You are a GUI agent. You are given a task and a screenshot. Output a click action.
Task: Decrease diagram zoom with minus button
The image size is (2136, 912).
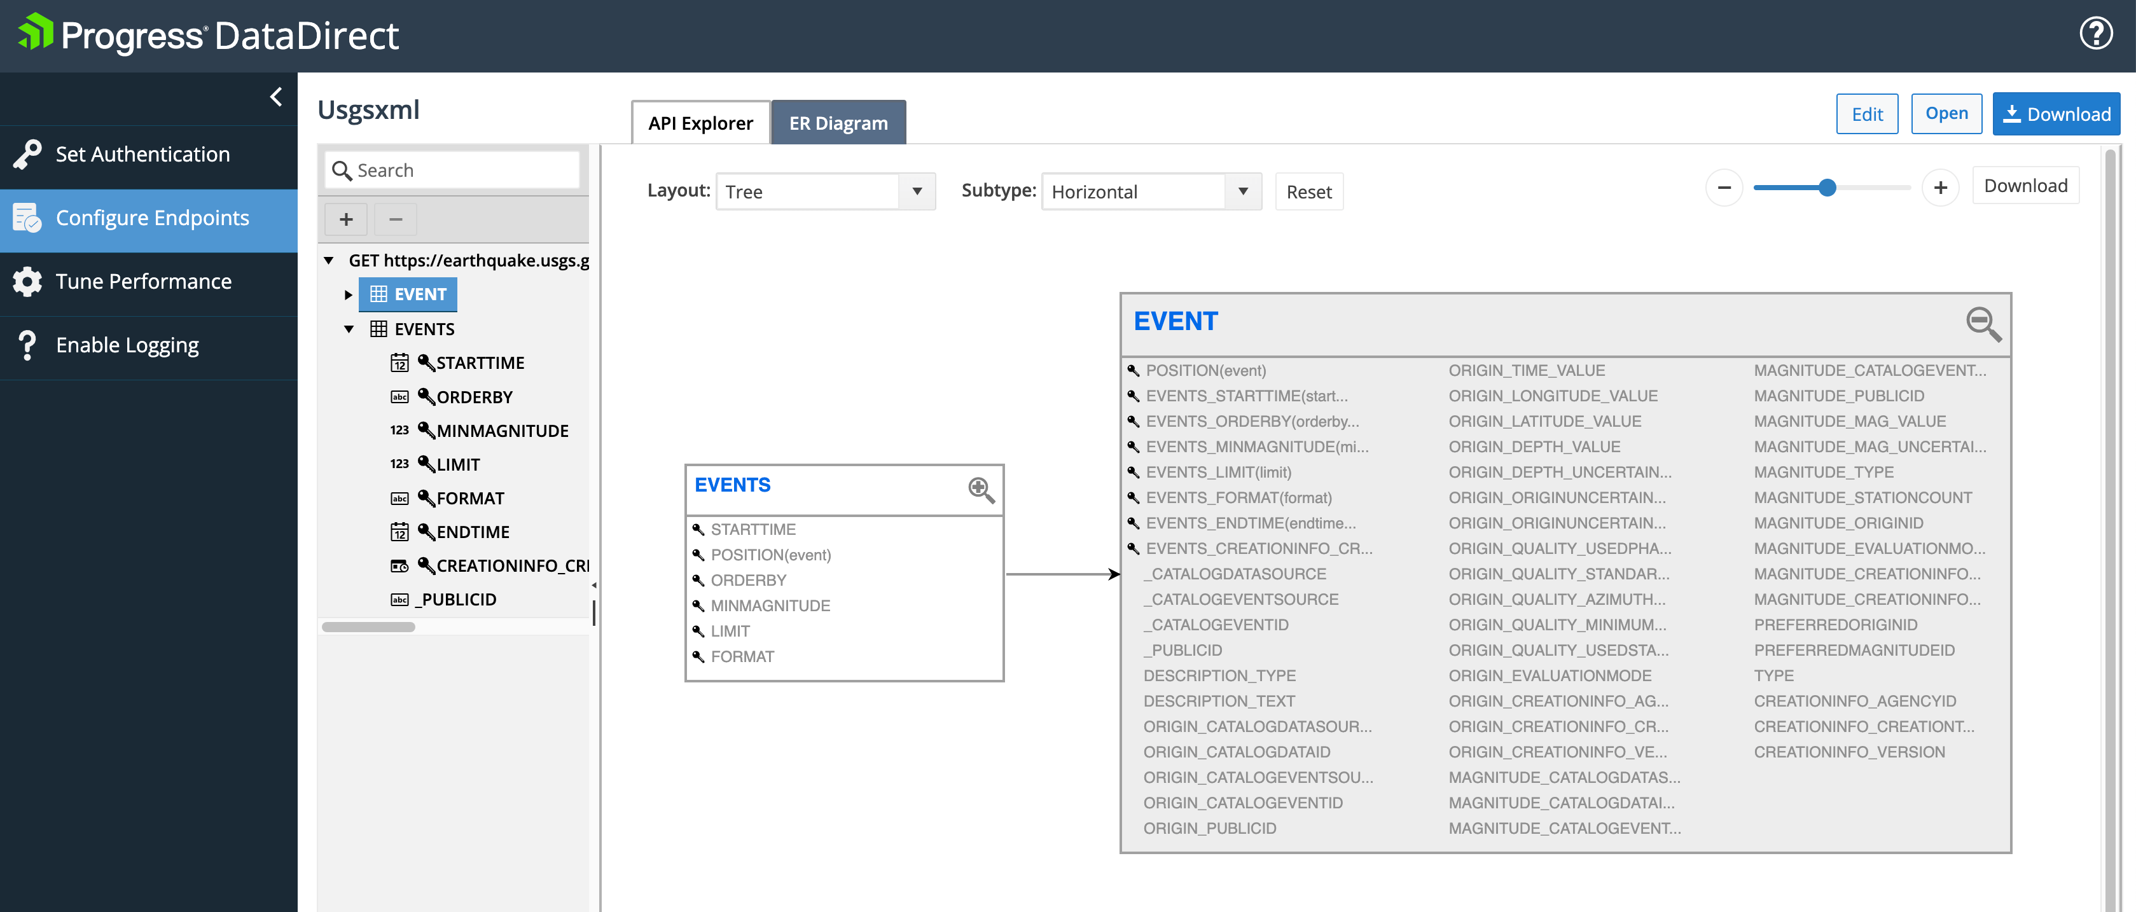click(1724, 188)
